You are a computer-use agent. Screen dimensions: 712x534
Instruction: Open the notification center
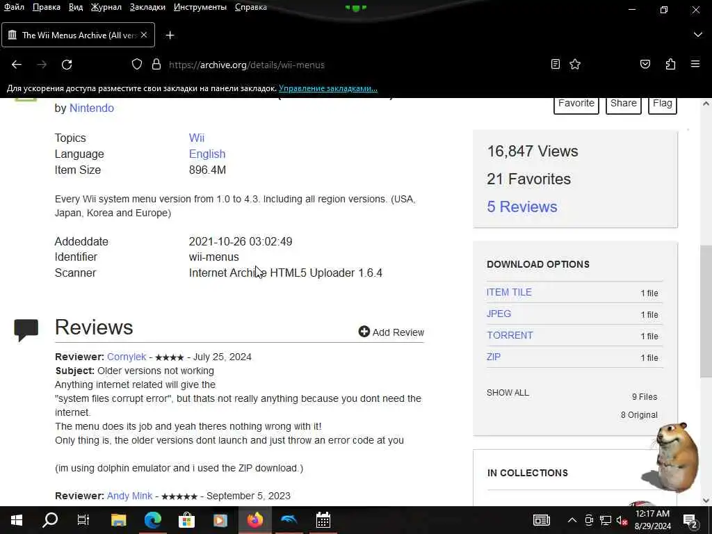click(690, 520)
